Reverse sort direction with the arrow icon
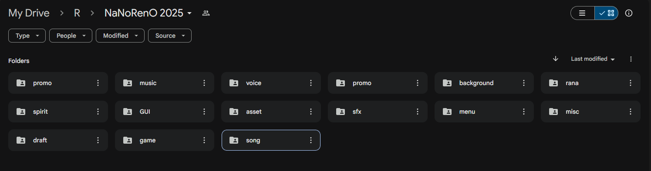The height and width of the screenshot is (171, 651). coord(555,59)
